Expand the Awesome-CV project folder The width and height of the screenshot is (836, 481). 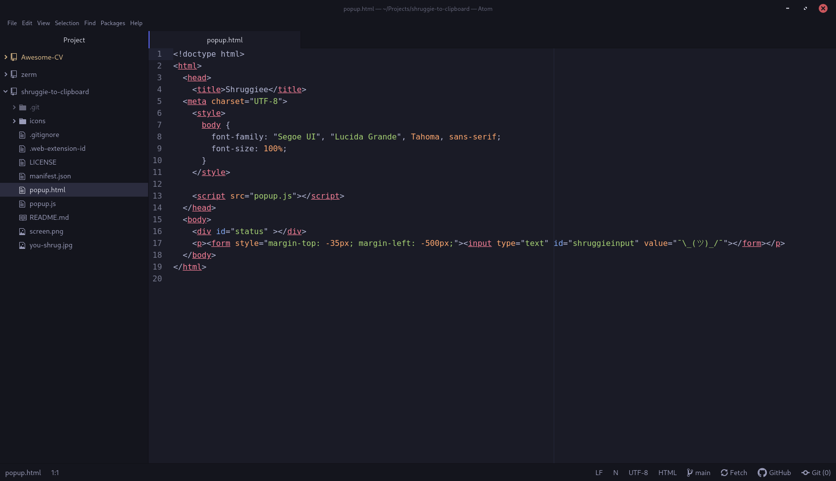tap(6, 57)
